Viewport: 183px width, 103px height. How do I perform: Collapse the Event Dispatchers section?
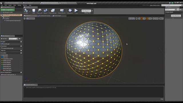coord(1,72)
